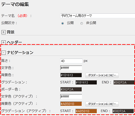Click グラデーションにコピー button next to 背景色 #1B1613
135x116 pixels.
tap(102, 75)
